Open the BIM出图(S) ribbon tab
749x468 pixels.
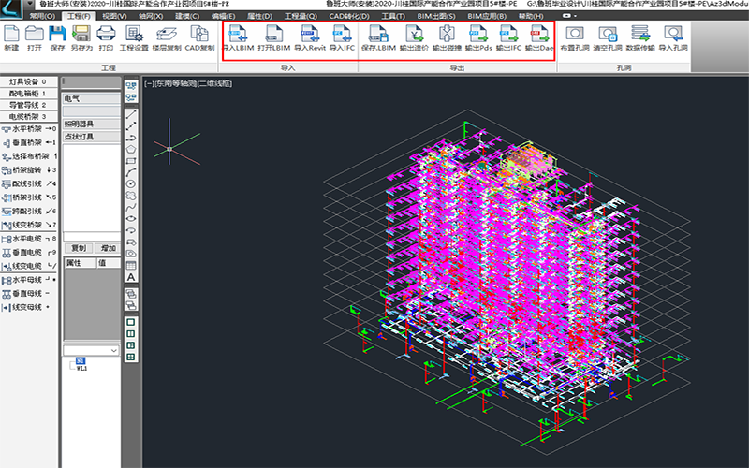(436, 16)
